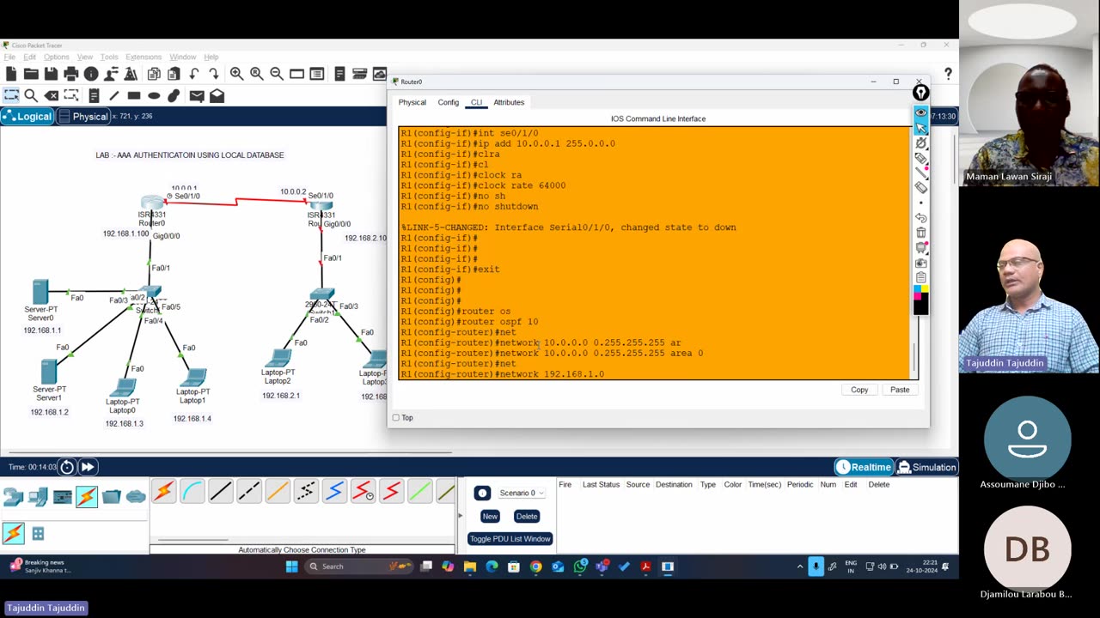Click New scenario button
This screenshot has width=1100, height=618.
(490, 516)
